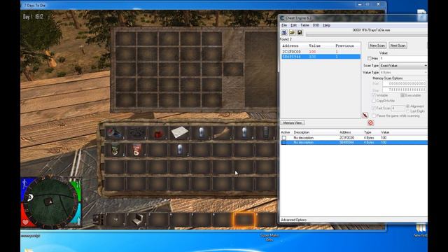
Task: Toggle the Executable checkbox
Action: tap(402, 95)
